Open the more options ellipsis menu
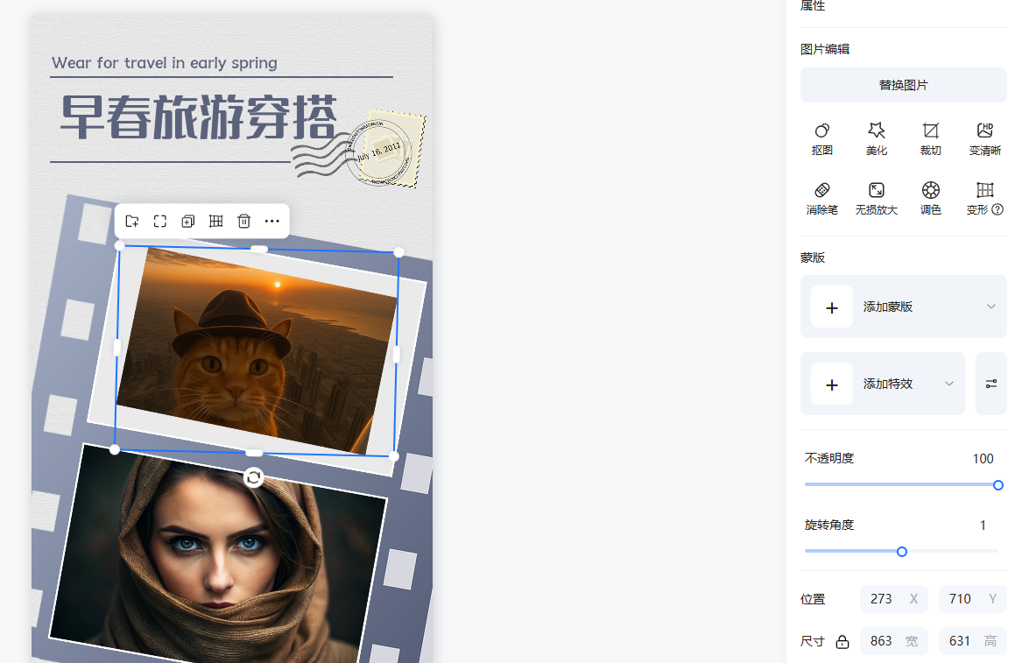 (x=271, y=222)
